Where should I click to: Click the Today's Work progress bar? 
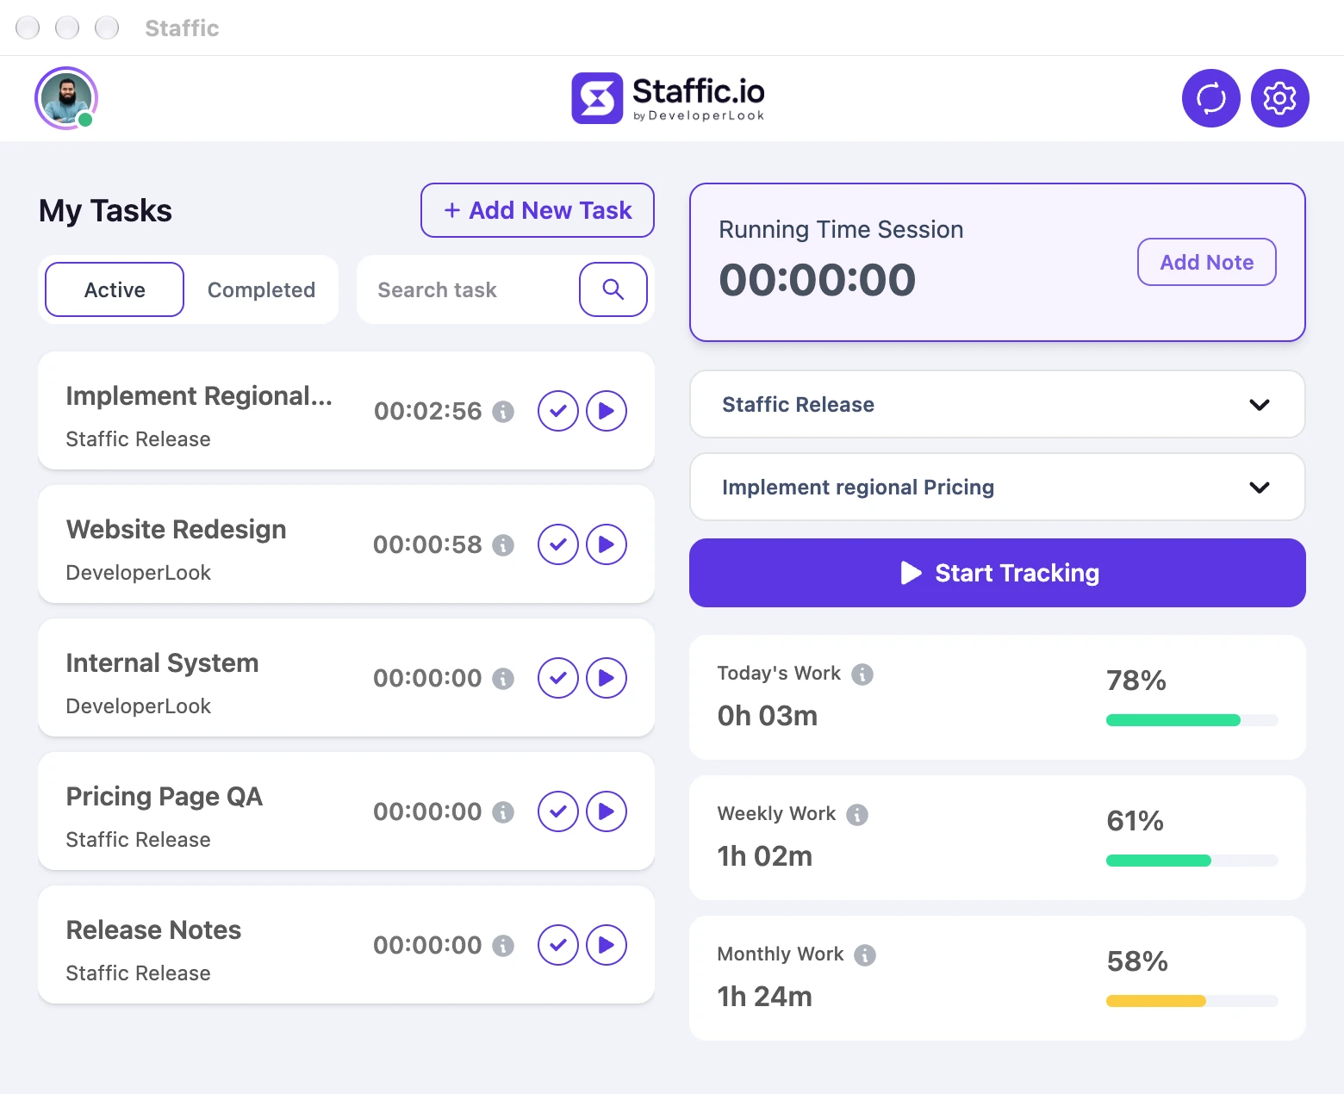click(x=1192, y=720)
